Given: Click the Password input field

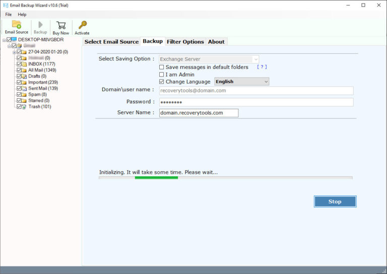Looking at the screenshot, I should (256, 102).
